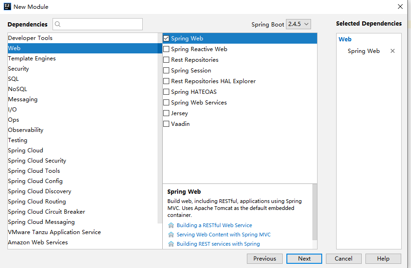The image size is (411, 268).
Task: Tick the Spring Session checkbox
Action: (x=166, y=71)
